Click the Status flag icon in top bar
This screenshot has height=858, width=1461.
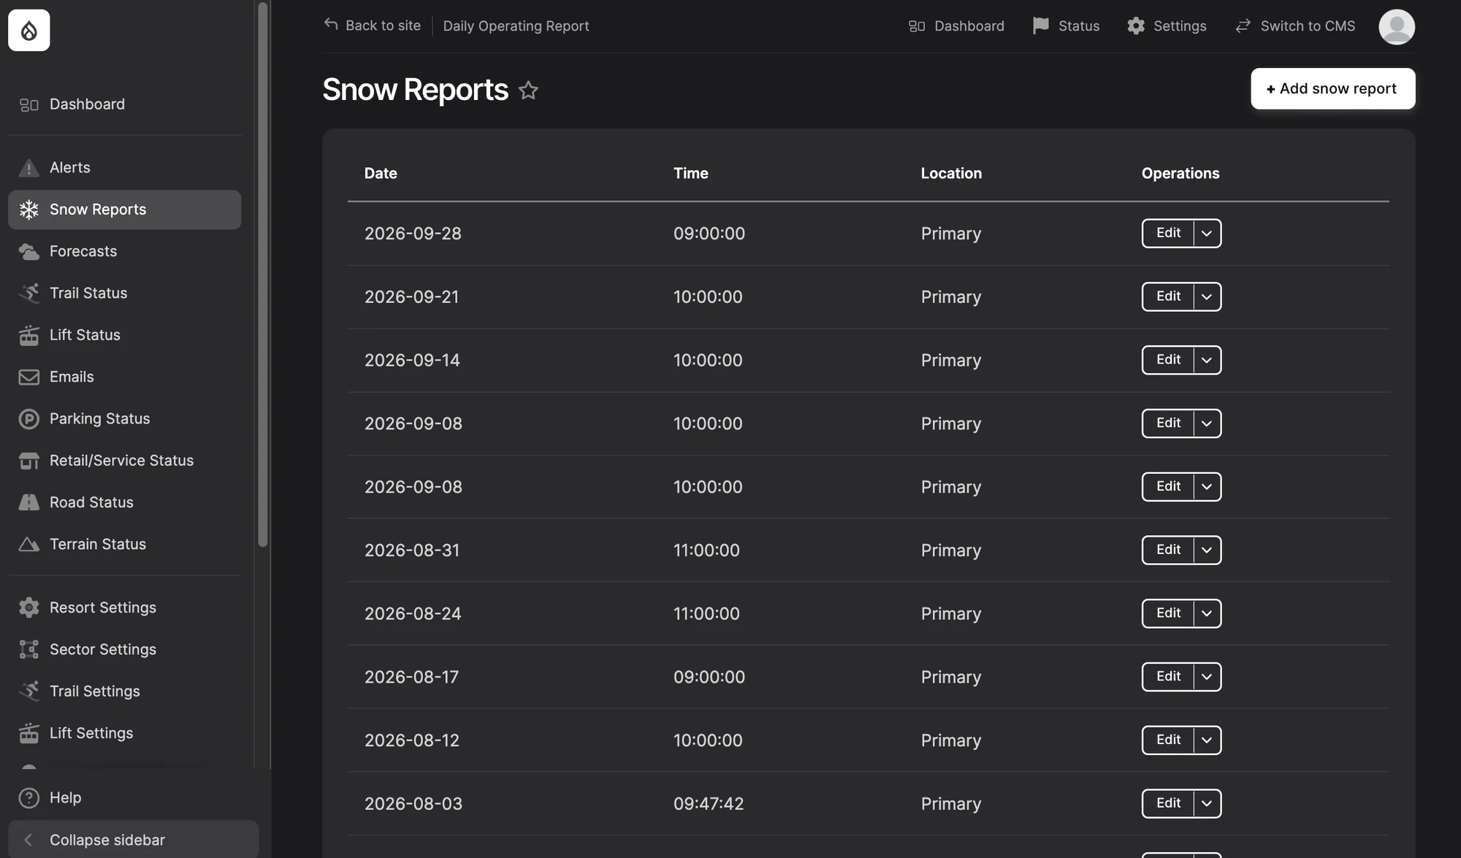[1040, 26]
